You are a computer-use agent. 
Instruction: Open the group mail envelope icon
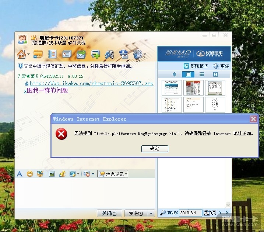click(x=81, y=54)
